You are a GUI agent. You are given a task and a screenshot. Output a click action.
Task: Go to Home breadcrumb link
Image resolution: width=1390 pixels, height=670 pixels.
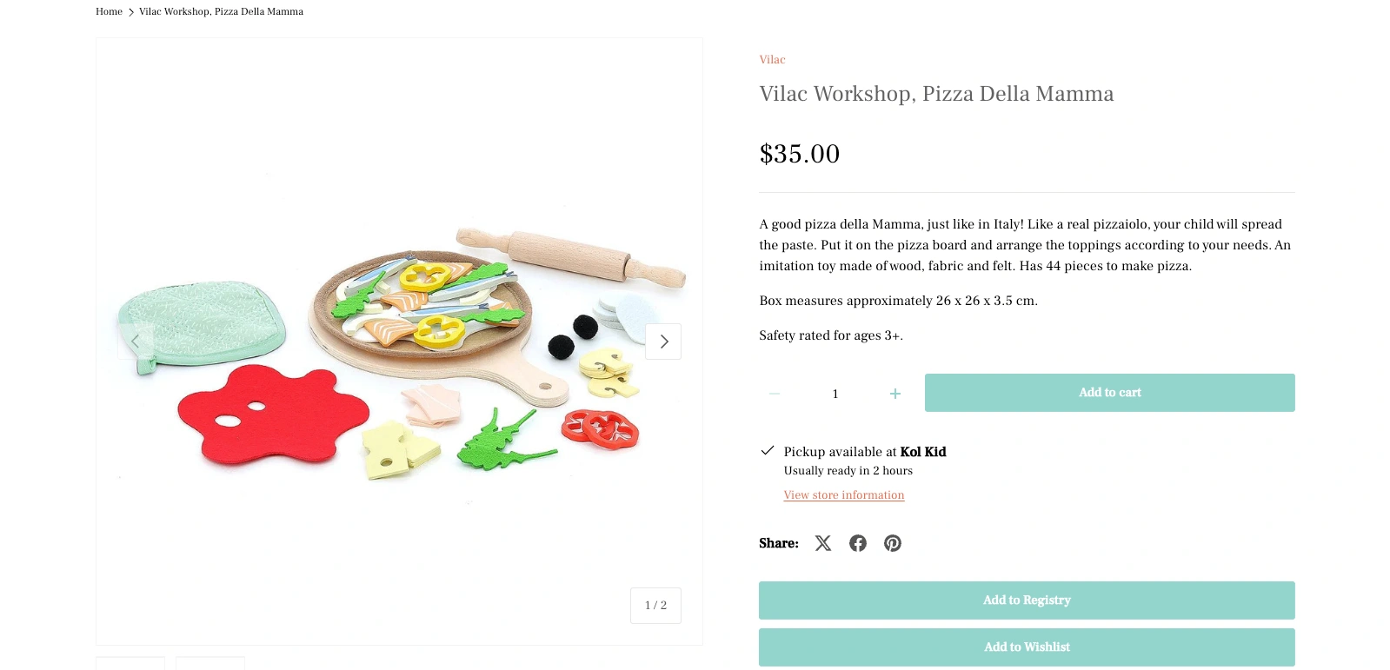pyautogui.click(x=109, y=12)
